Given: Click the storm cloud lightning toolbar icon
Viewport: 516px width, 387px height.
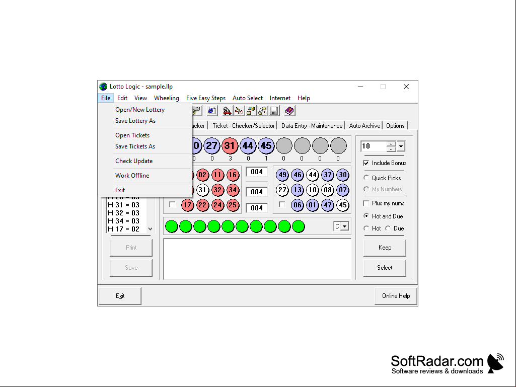Looking at the screenshot, I should (197, 111).
